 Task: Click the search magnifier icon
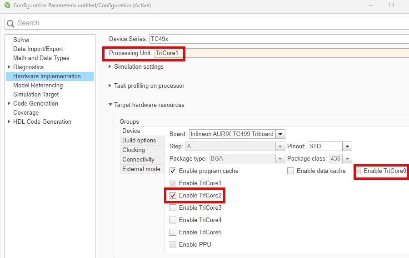(x=10, y=24)
